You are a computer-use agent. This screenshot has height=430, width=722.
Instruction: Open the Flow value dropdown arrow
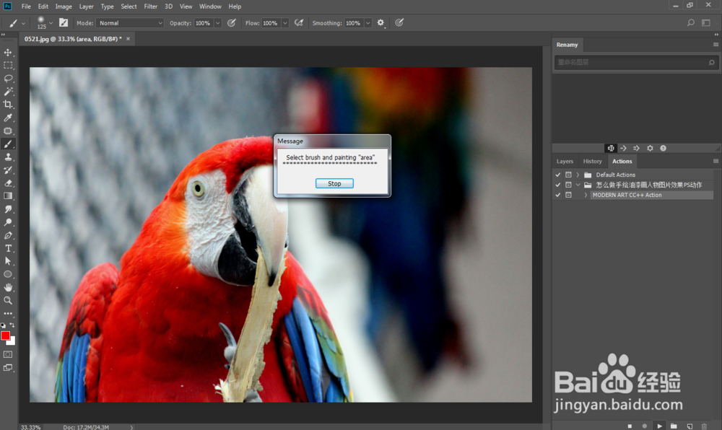(x=285, y=23)
